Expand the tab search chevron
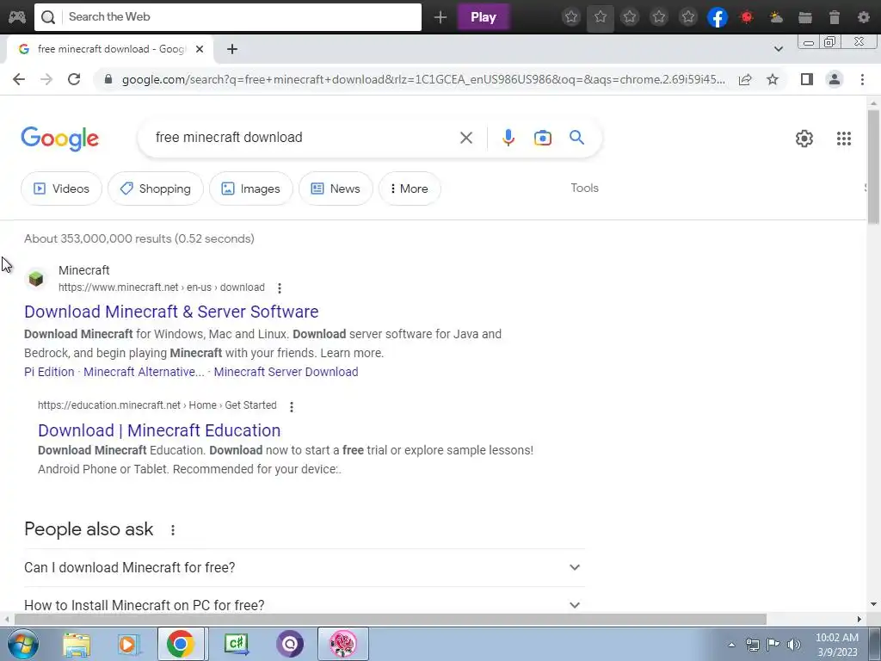 [x=778, y=49]
